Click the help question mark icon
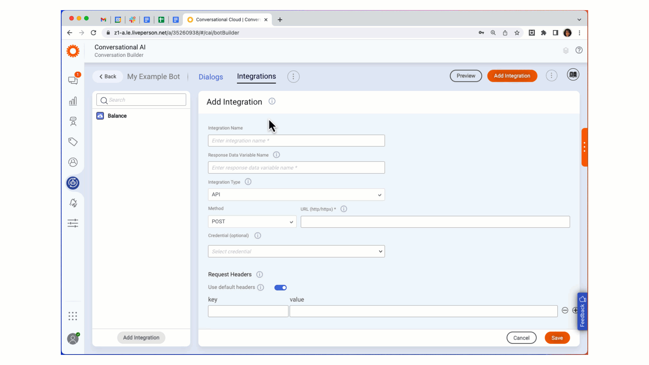The width and height of the screenshot is (649, 365). click(x=579, y=50)
